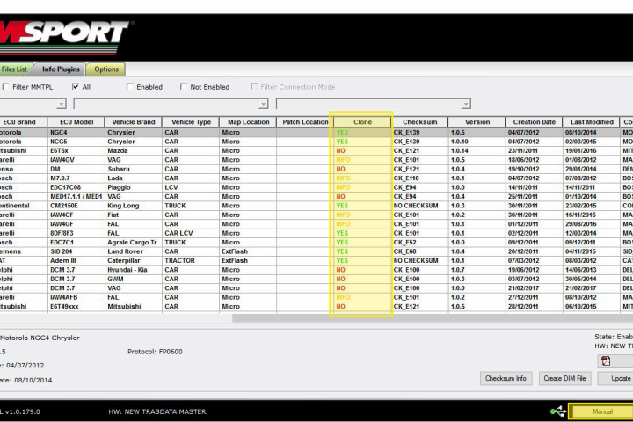Select the EDC17C08 cell
This screenshot has height=422, width=633.
(x=76, y=187)
